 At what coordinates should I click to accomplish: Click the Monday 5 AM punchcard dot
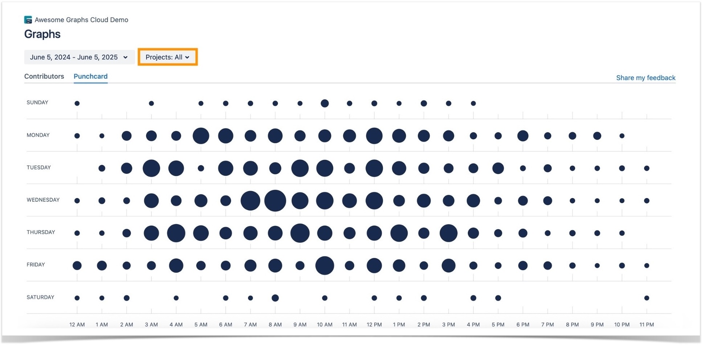[x=201, y=135]
